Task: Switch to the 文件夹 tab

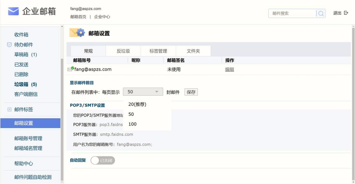Action: [193, 51]
